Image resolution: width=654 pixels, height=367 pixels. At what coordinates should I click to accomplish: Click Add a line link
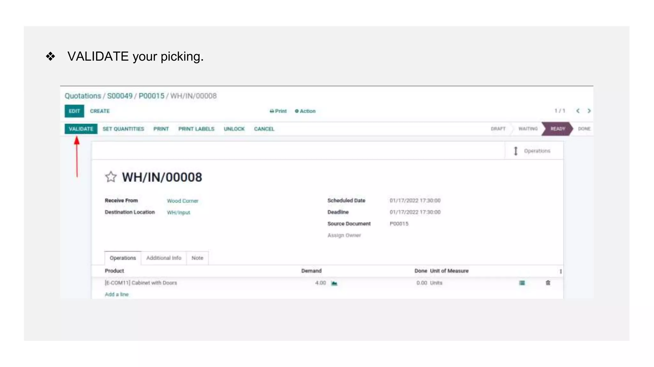[x=117, y=295]
